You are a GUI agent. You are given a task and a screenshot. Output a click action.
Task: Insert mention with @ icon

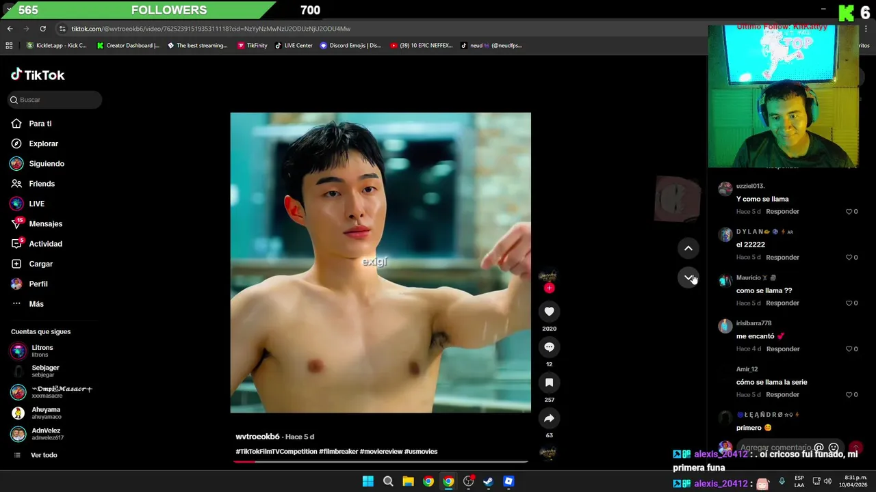coord(819,448)
